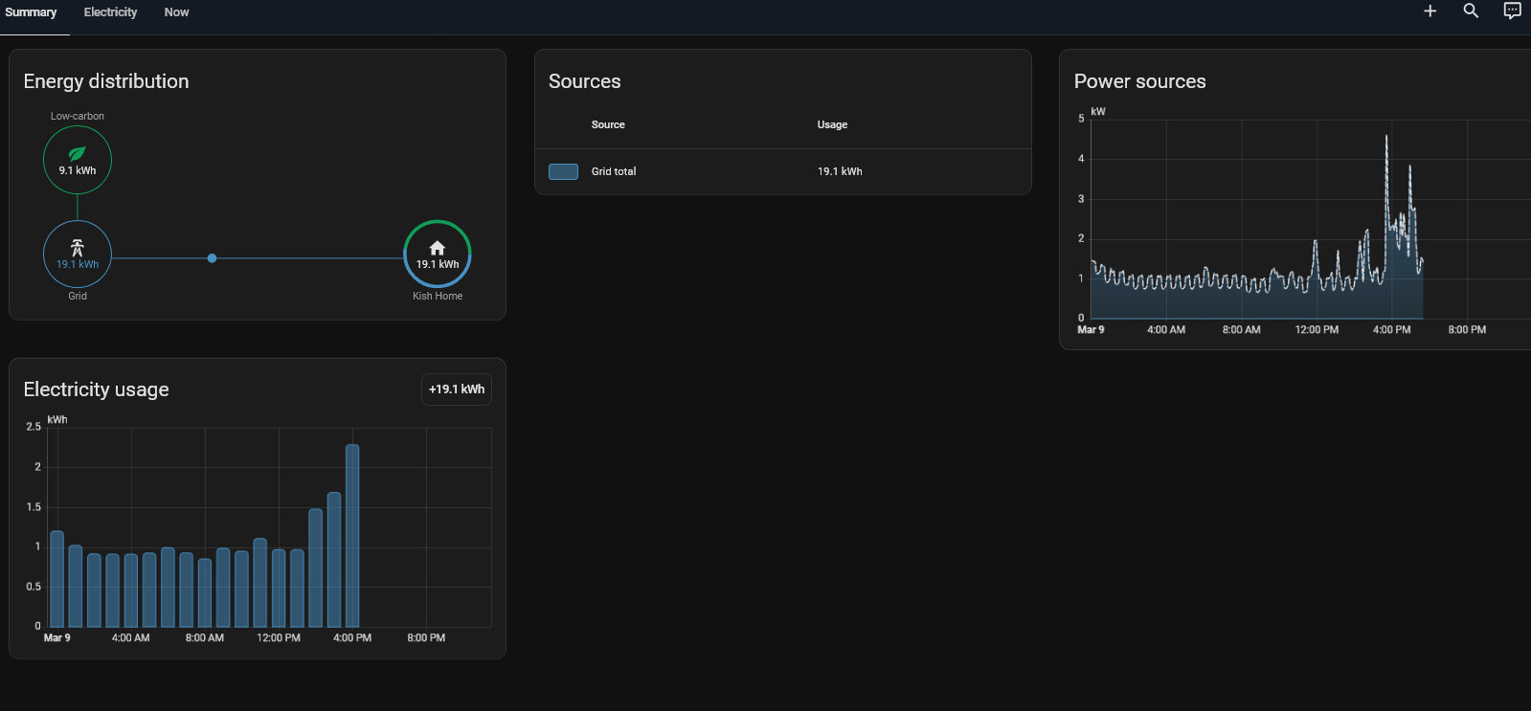This screenshot has height=711, width=1531.
Task: Click the moving dot on grid flow line
Action: (212, 258)
